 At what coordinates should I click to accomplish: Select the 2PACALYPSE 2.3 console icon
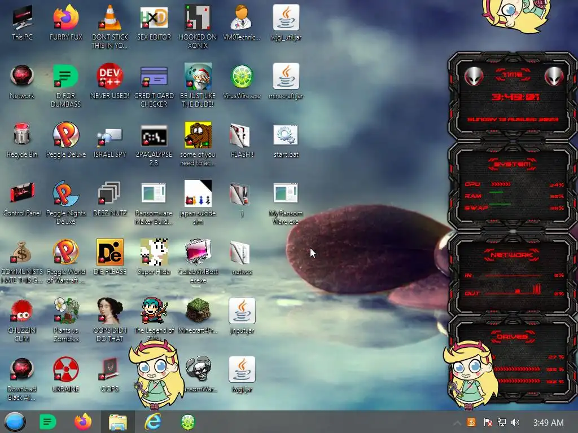pos(154,135)
